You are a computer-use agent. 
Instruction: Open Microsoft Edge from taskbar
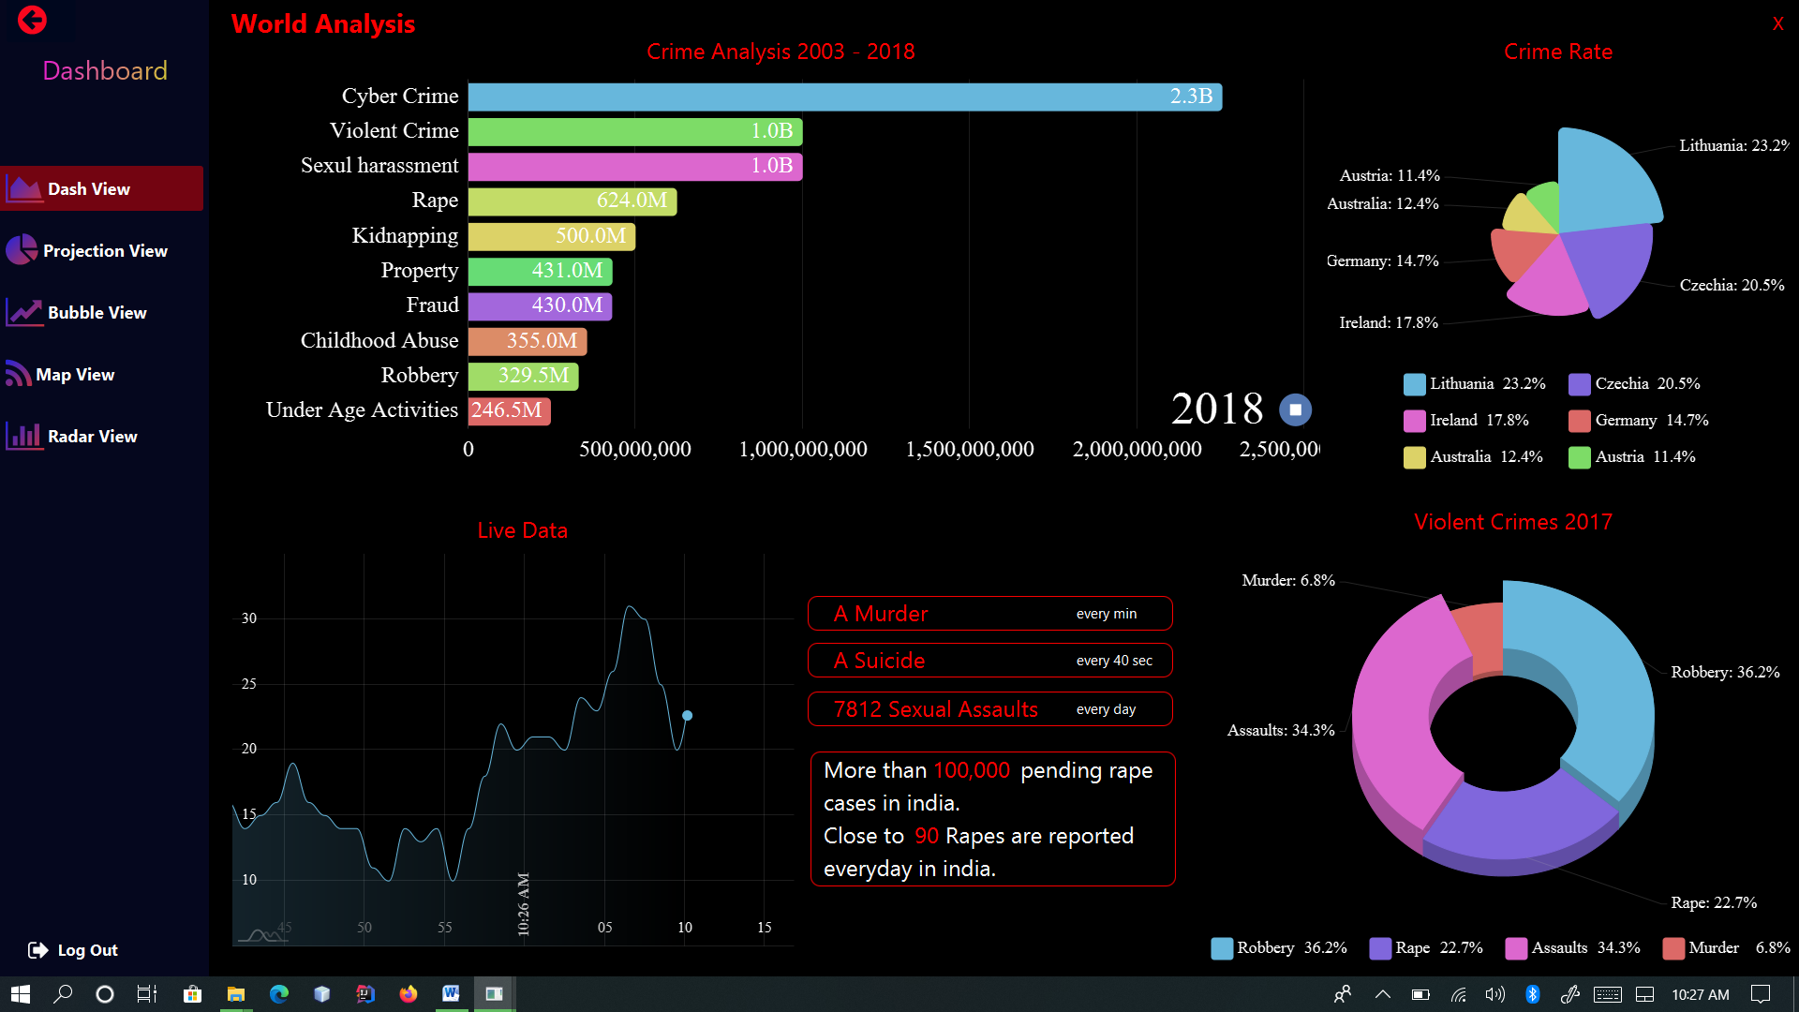(x=279, y=994)
